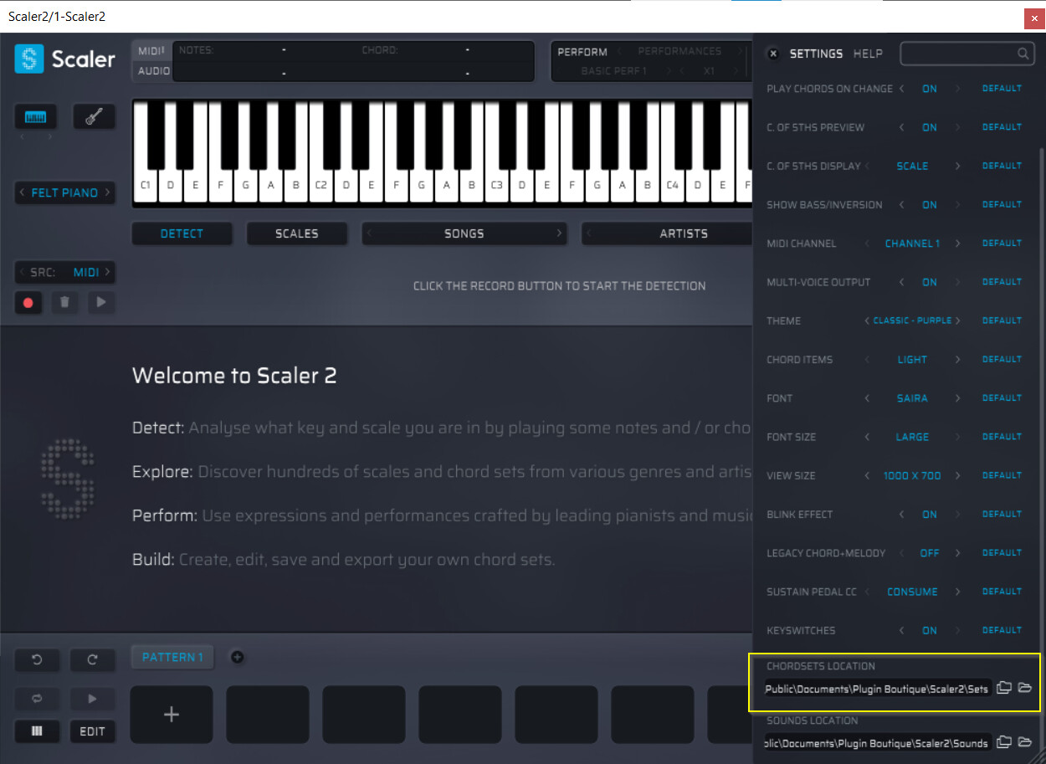Click the Edit button
1046x764 pixels.
pyautogui.click(x=92, y=731)
